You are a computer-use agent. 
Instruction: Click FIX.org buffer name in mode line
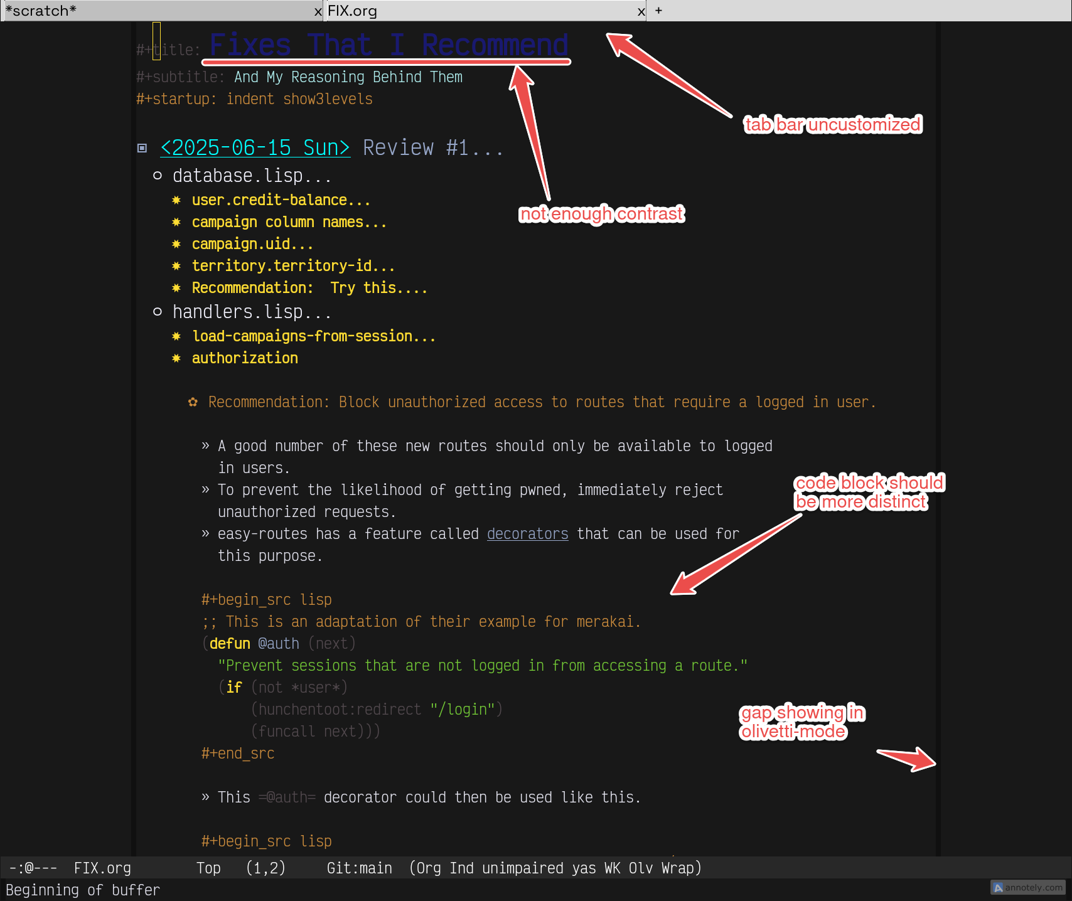(102, 868)
